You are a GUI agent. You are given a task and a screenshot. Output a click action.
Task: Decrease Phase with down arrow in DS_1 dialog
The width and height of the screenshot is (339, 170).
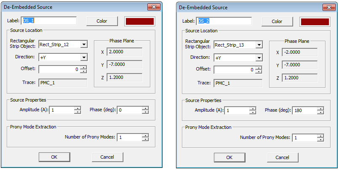coord(146,112)
